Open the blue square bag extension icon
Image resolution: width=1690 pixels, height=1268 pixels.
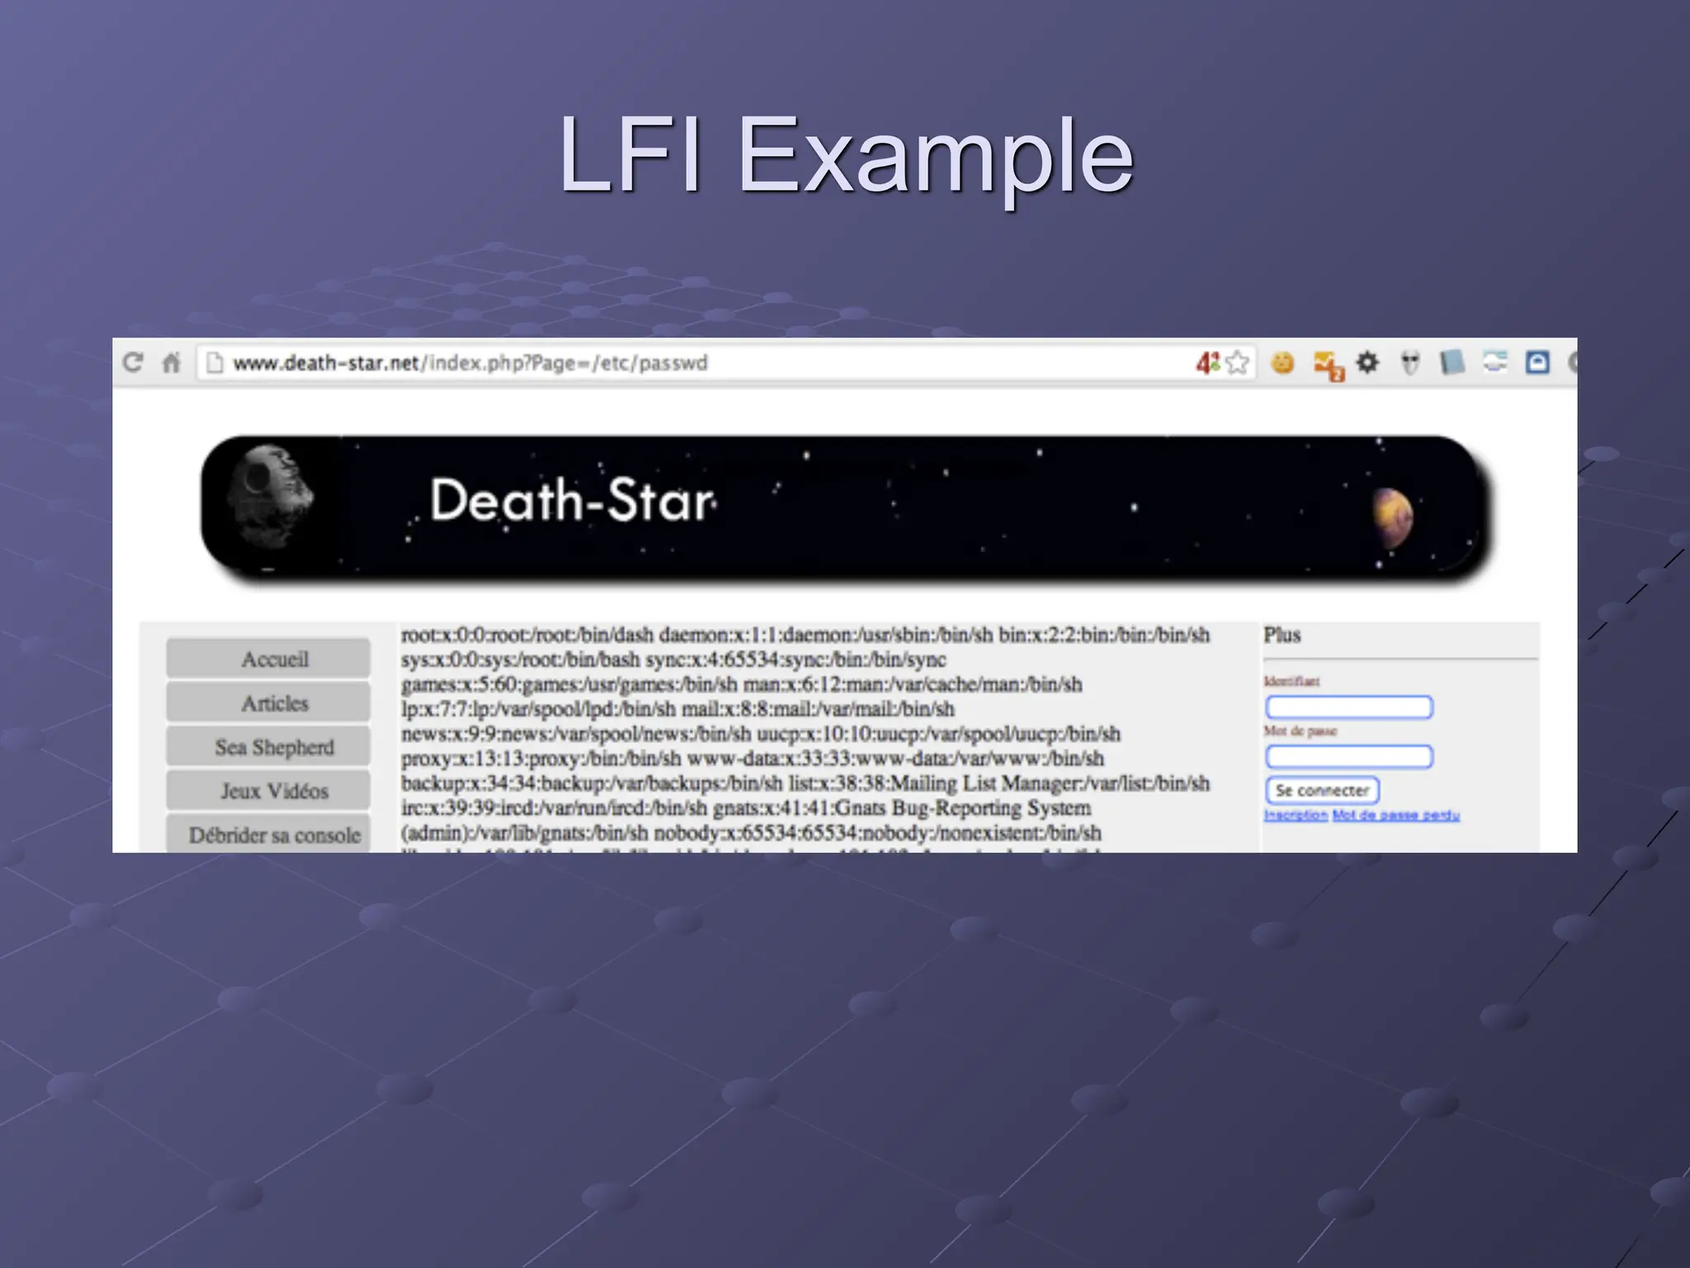[1537, 362]
